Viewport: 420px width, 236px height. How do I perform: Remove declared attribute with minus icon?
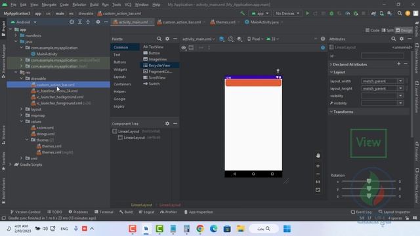(406, 64)
